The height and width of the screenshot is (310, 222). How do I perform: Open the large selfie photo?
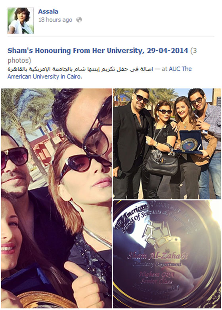pyautogui.click(x=56, y=198)
